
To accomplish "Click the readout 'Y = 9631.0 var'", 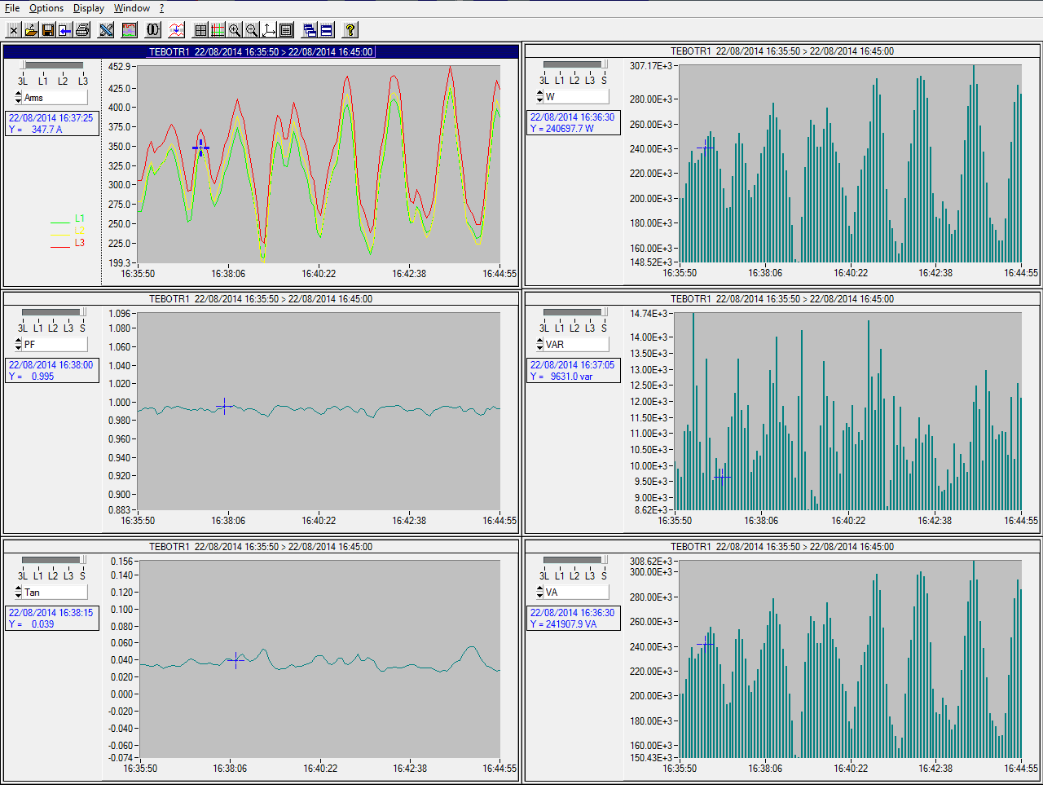I will (x=561, y=377).
